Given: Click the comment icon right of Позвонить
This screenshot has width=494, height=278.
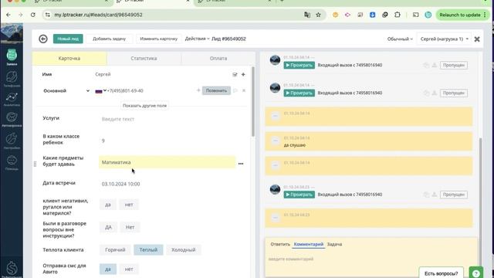Looking at the screenshot, I should [x=235, y=91].
